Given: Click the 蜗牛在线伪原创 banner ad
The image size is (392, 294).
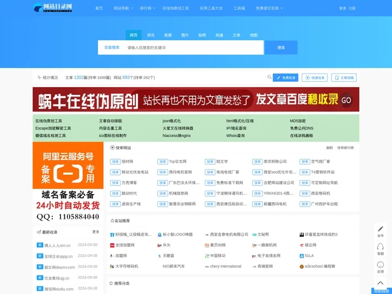Looking at the screenshot, I should [x=196, y=100].
